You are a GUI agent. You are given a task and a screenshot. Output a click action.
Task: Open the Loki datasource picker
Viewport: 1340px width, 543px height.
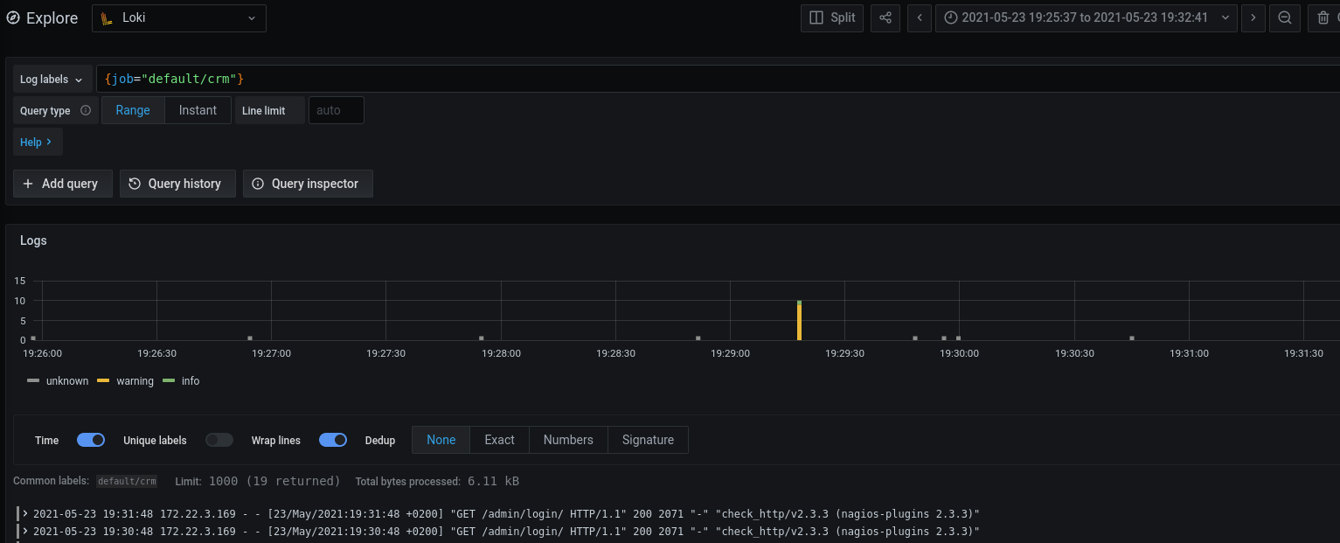click(179, 17)
